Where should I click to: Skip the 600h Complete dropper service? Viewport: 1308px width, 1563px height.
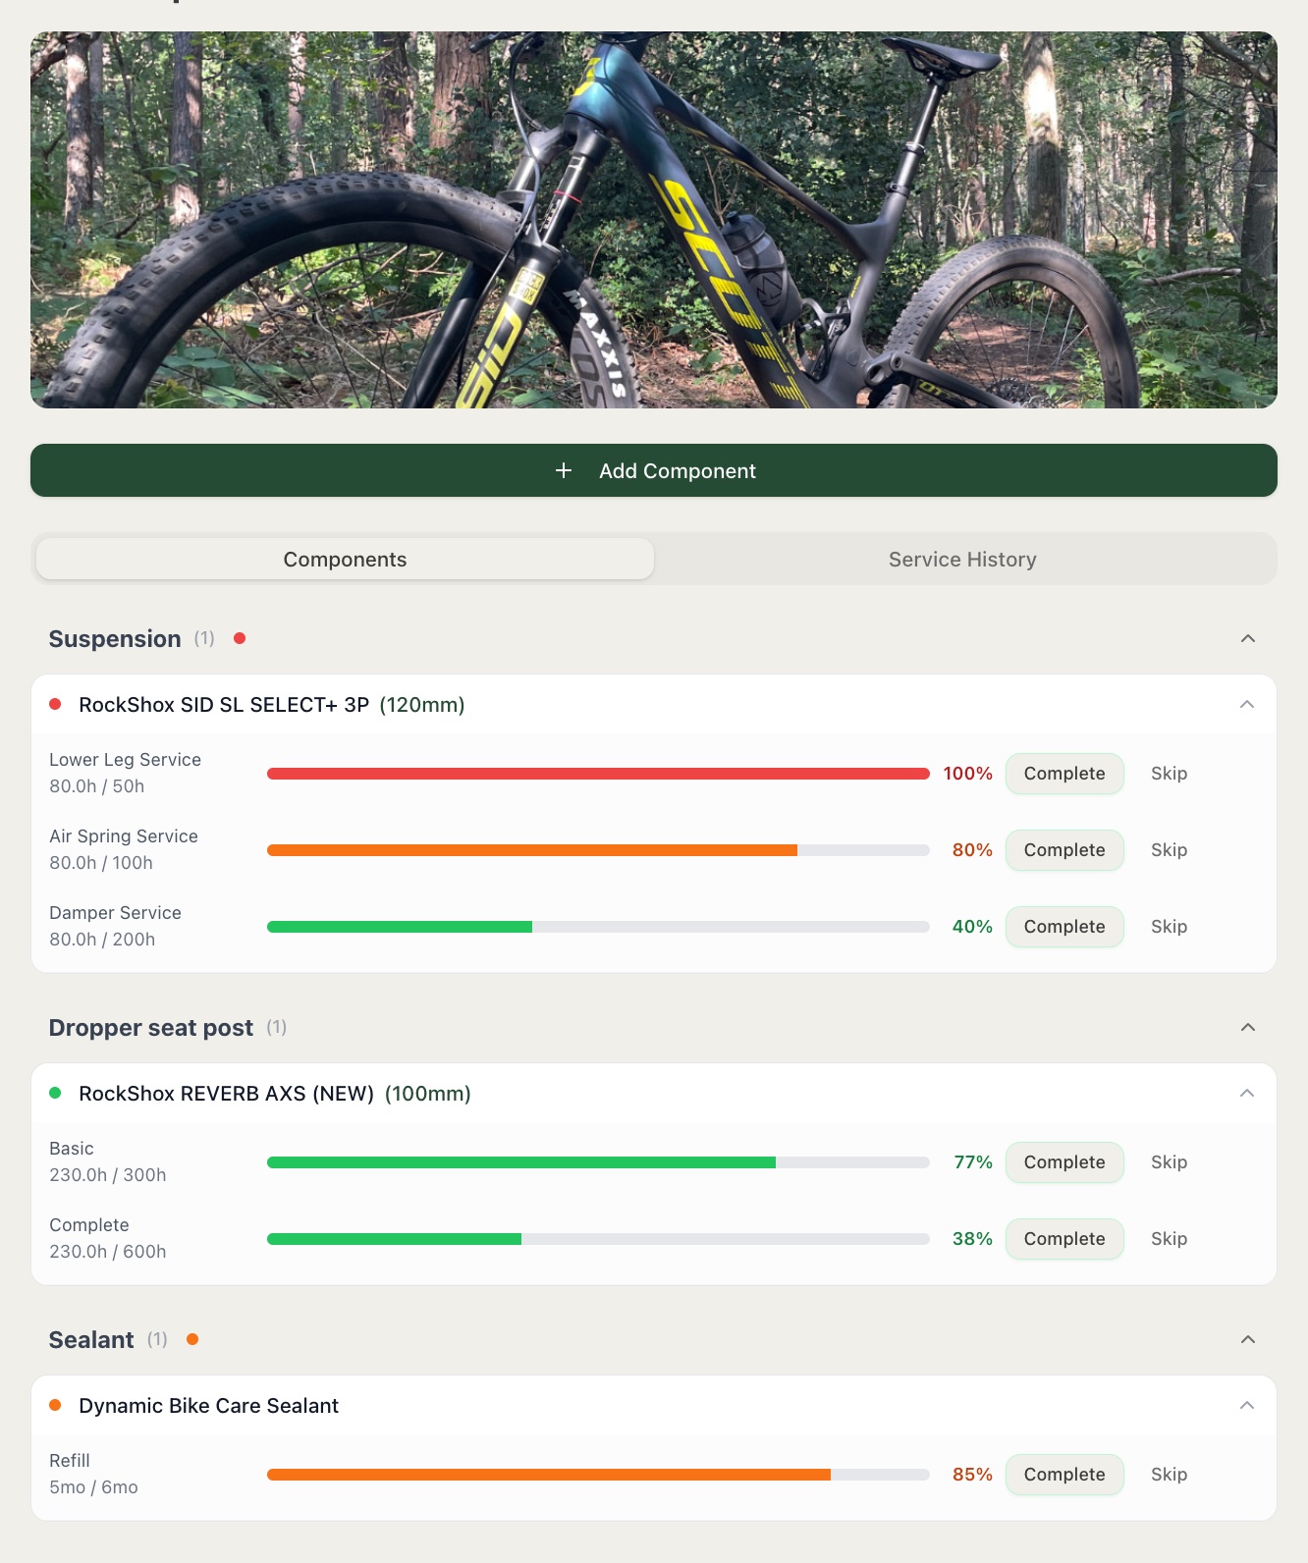[x=1169, y=1239]
